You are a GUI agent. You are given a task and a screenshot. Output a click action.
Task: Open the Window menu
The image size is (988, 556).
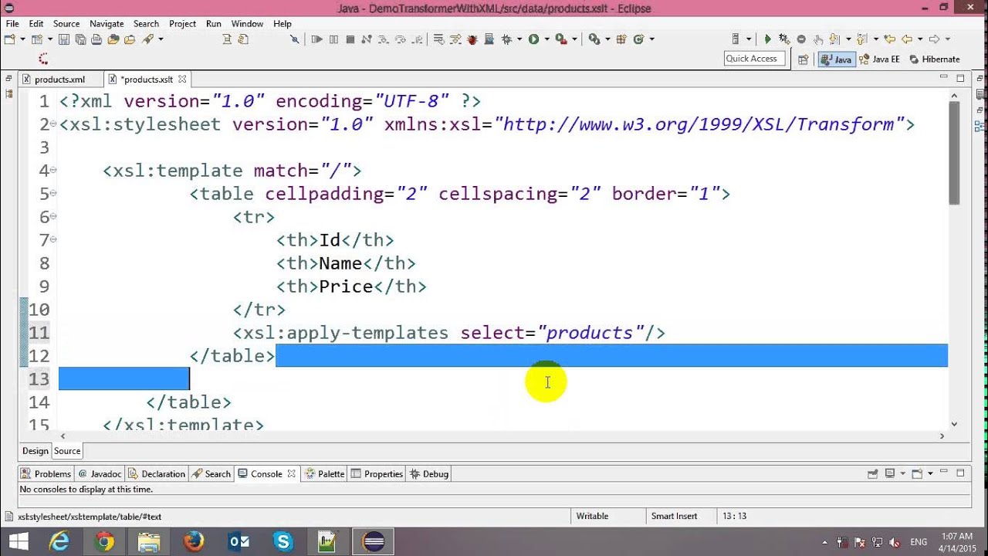(x=247, y=24)
